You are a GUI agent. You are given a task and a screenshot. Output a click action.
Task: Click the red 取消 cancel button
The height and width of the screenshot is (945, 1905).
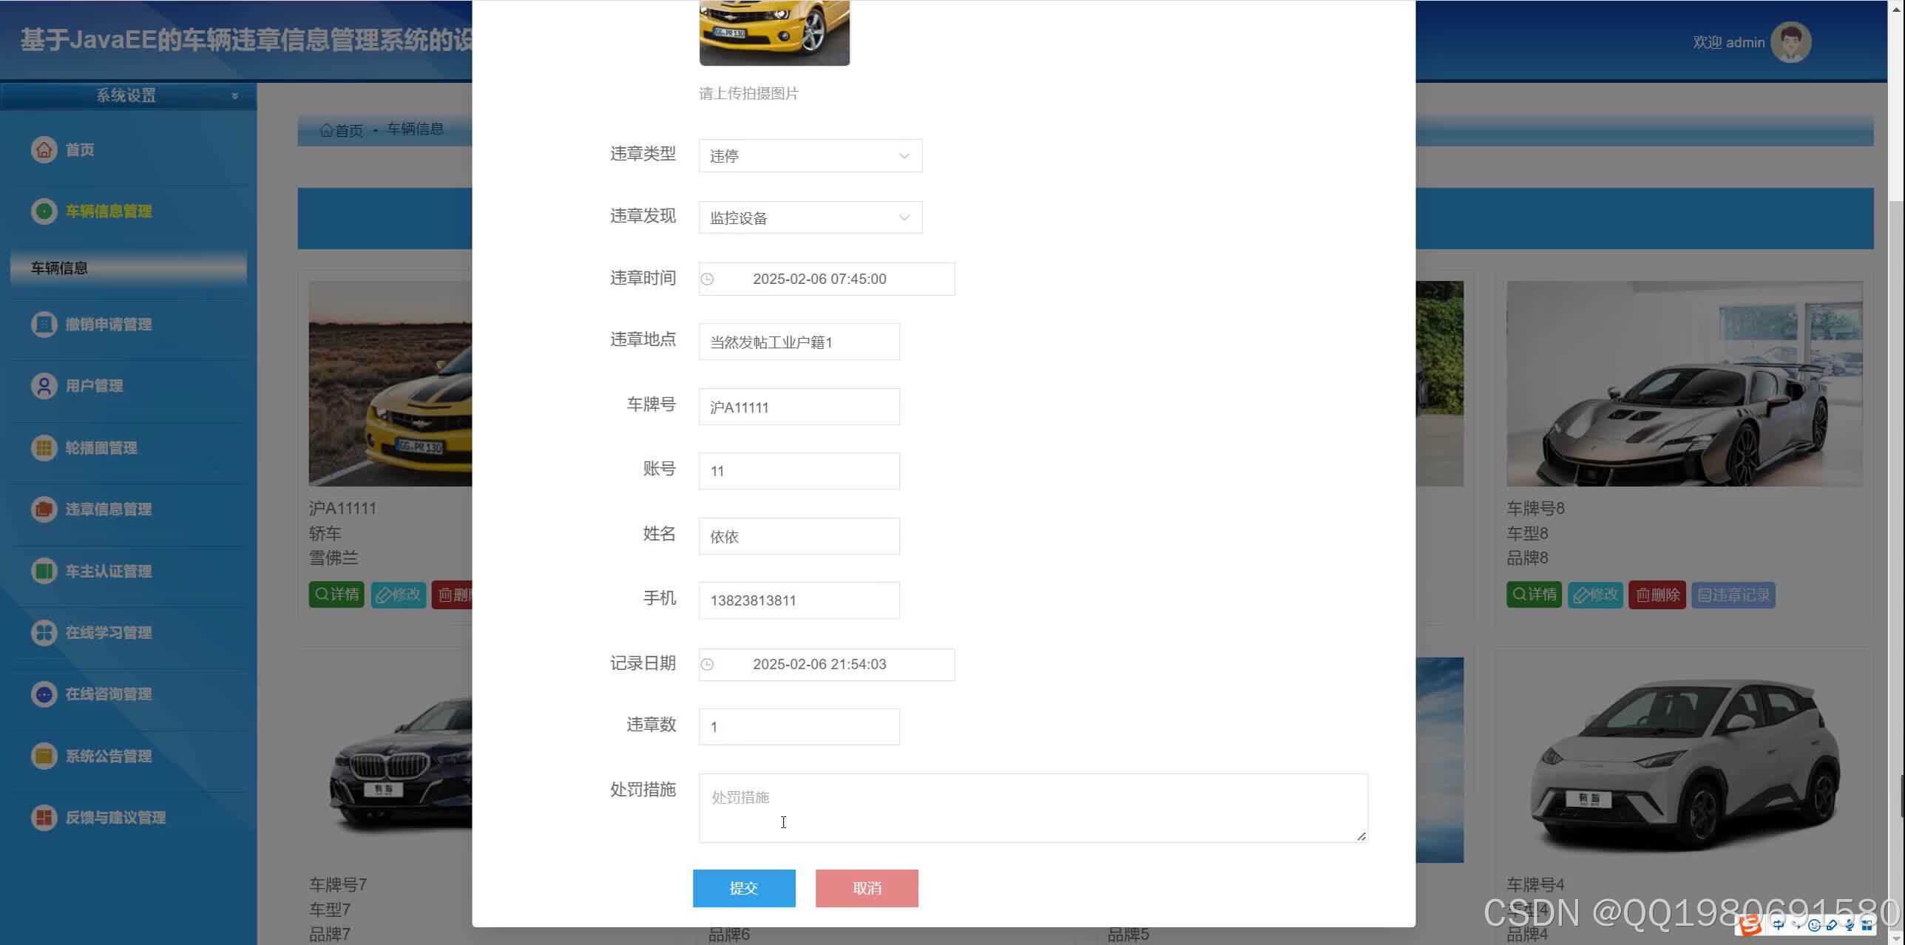866,888
